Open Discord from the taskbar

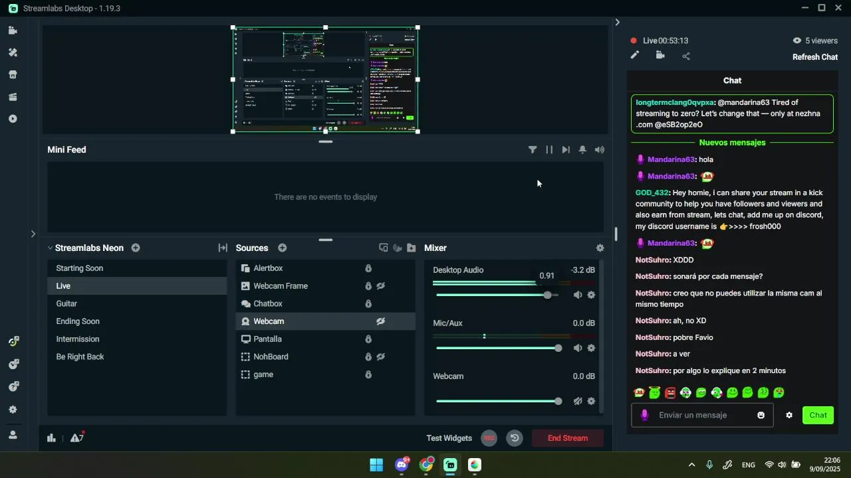click(x=402, y=465)
